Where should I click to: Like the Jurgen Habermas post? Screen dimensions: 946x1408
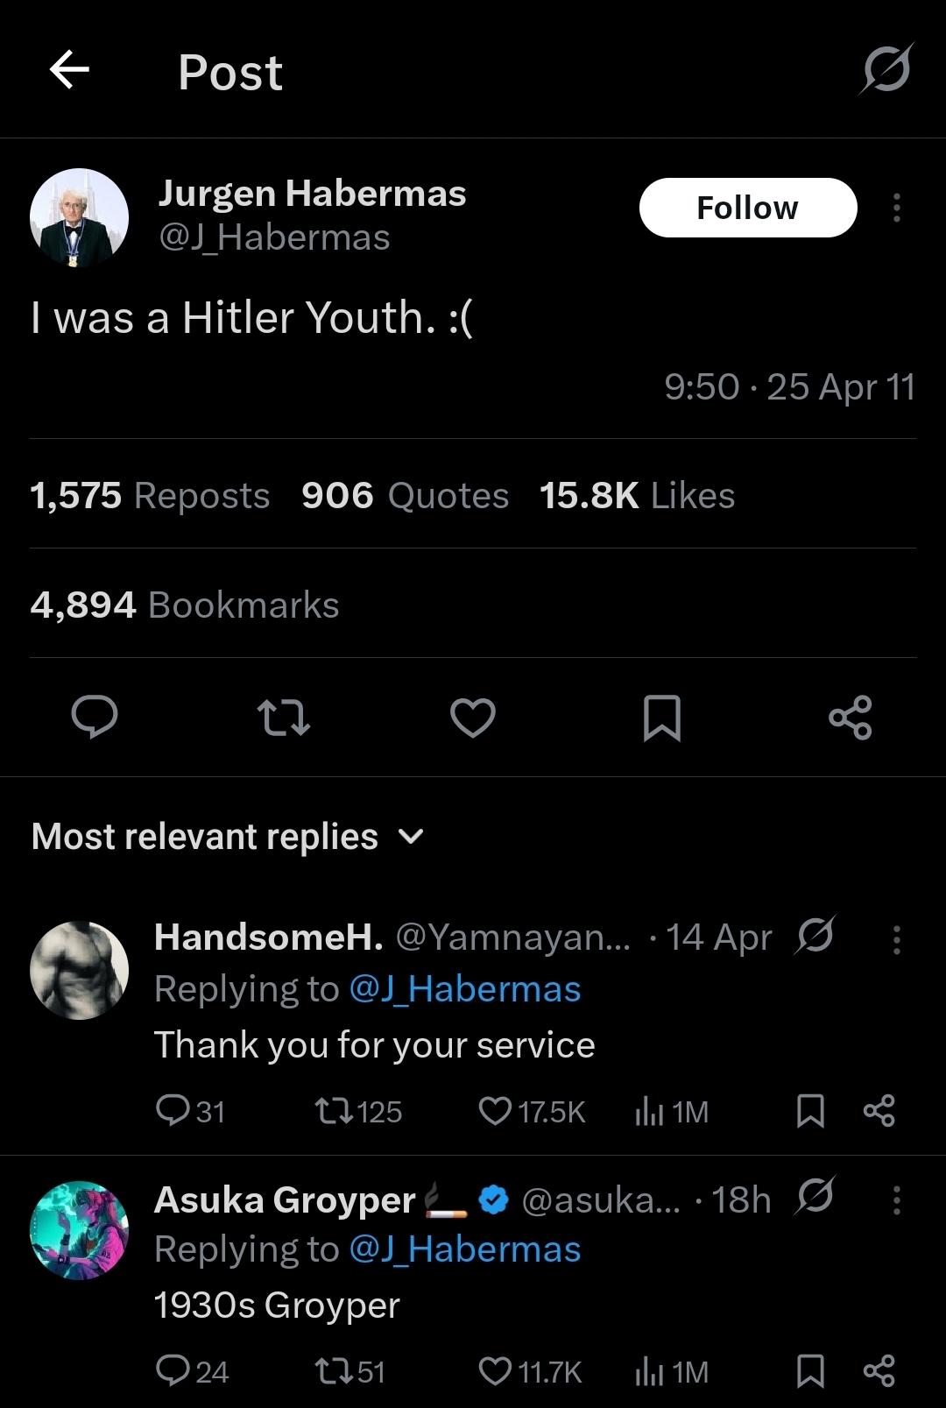pyautogui.click(x=473, y=717)
